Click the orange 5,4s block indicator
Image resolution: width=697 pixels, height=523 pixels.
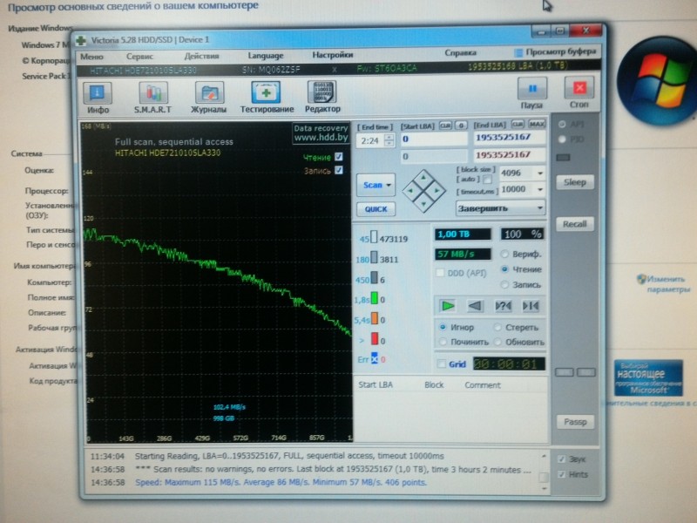point(375,318)
